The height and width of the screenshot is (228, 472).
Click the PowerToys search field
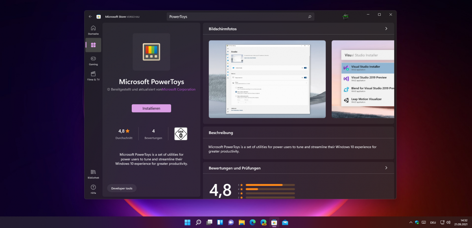(236, 17)
